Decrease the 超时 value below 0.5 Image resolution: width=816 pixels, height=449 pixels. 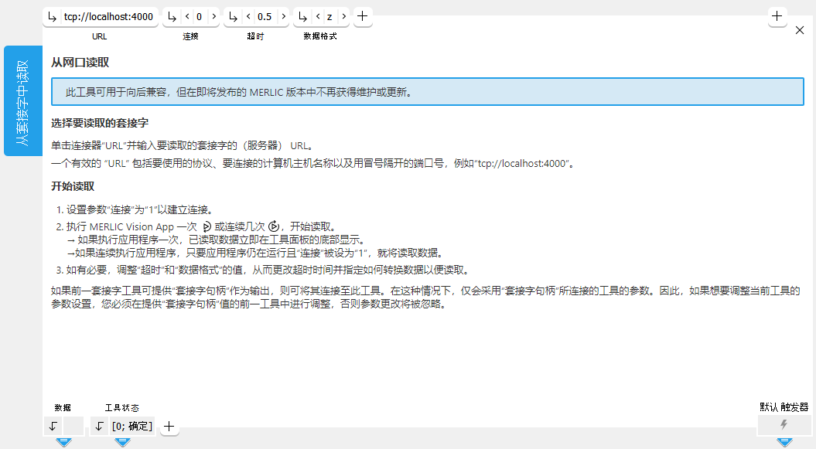[248, 16]
